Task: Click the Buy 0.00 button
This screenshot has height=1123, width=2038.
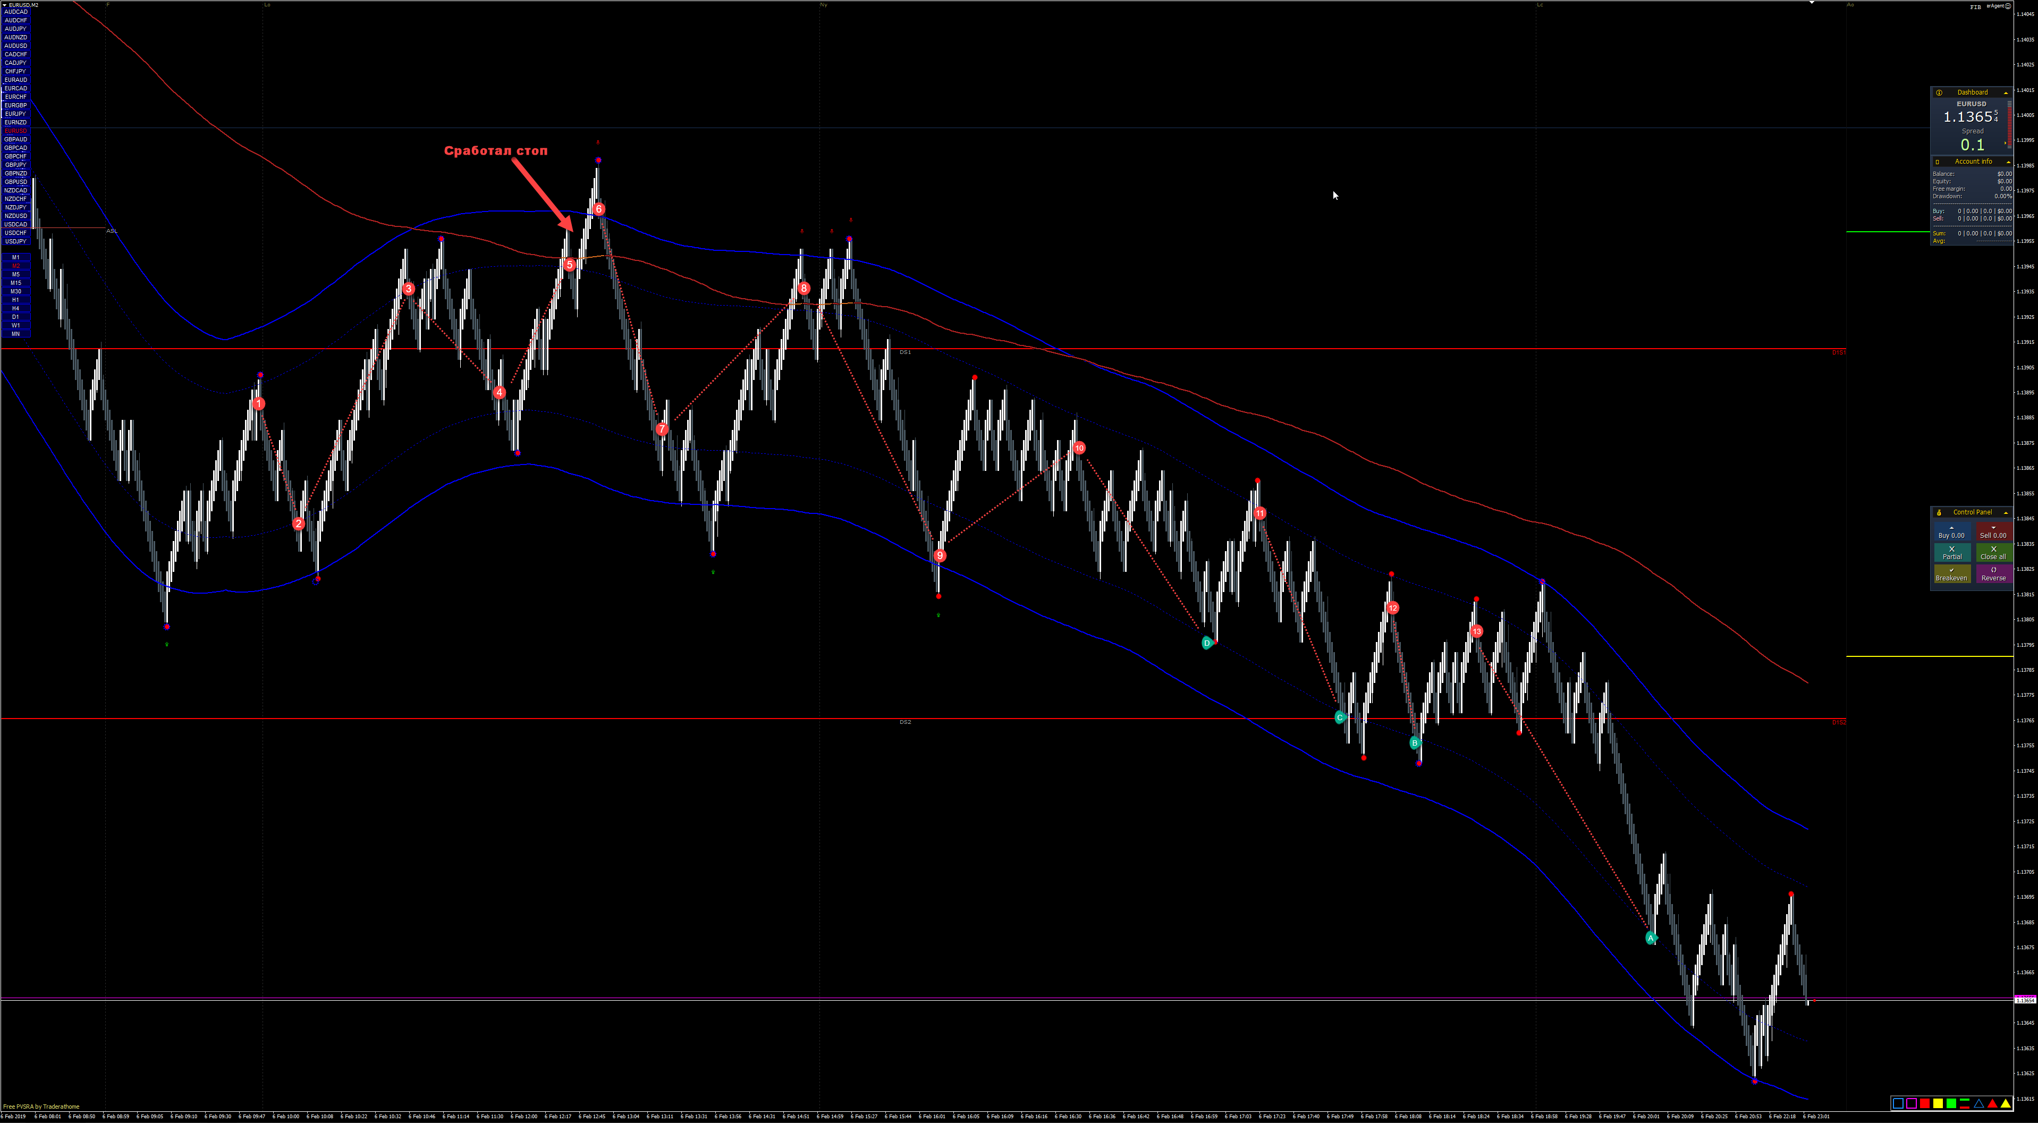Action: point(1952,532)
